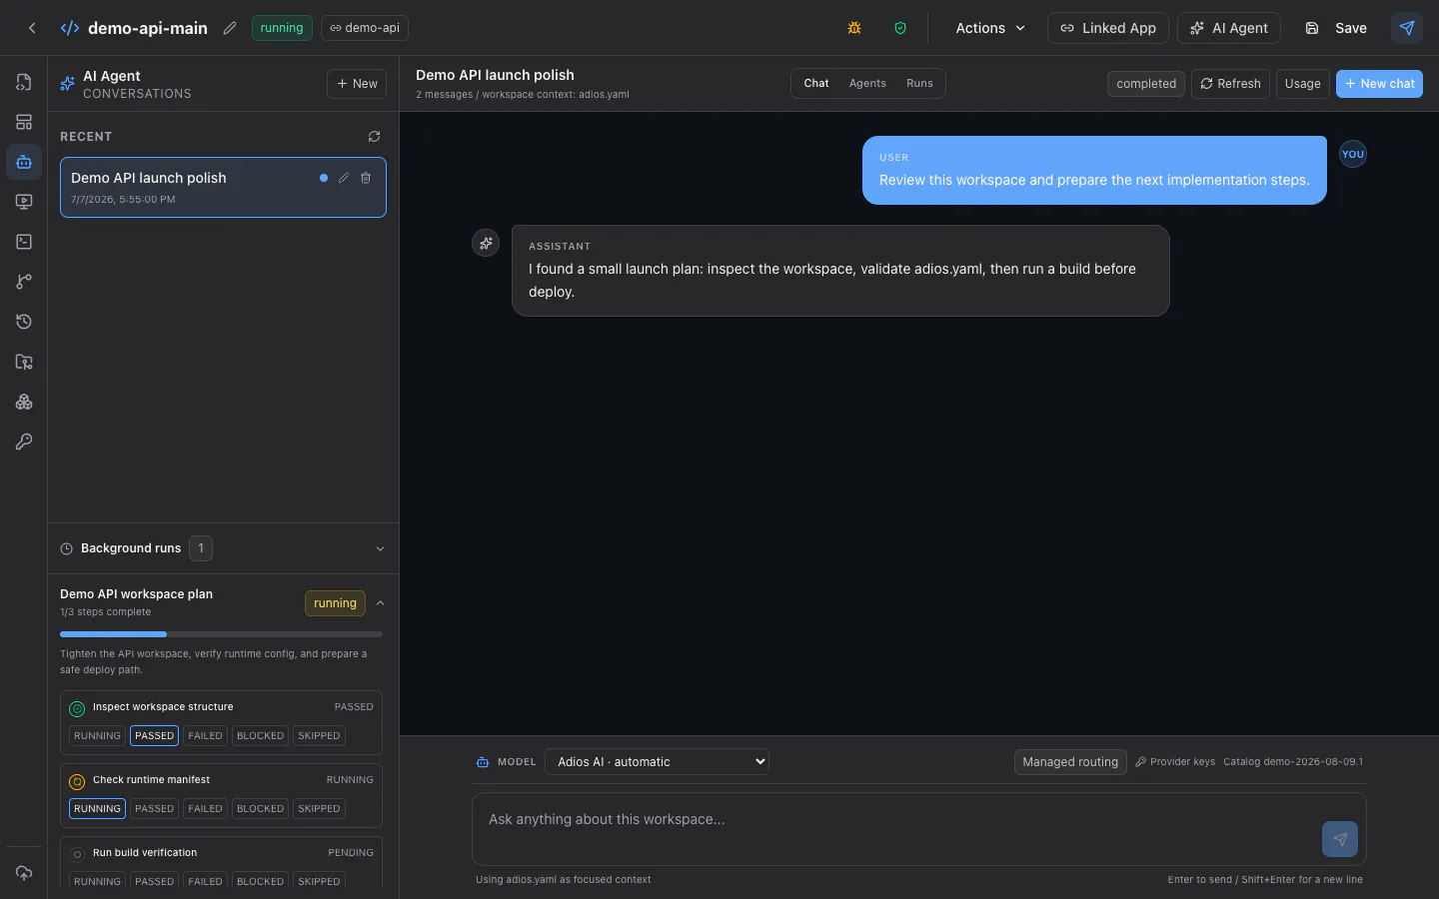The width and height of the screenshot is (1439, 899).
Task: Click the Inspect workspace structure status icon
Action: pyautogui.click(x=77, y=709)
